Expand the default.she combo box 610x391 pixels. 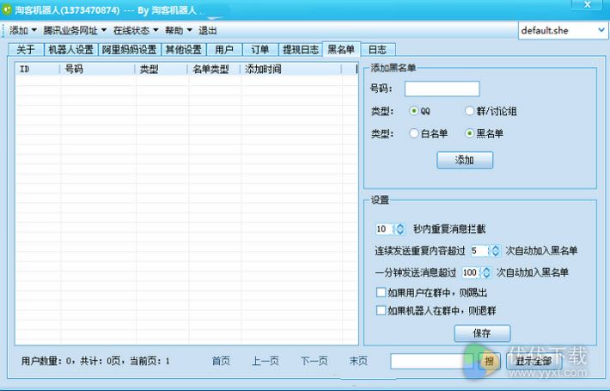point(601,30)
